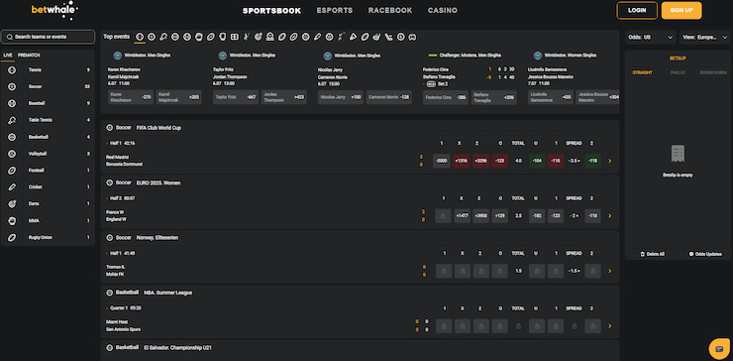The width and height of the screenshot is (733, 361).
Task: Open Soccer in the live sports sidebar
Action: (49, 86)
